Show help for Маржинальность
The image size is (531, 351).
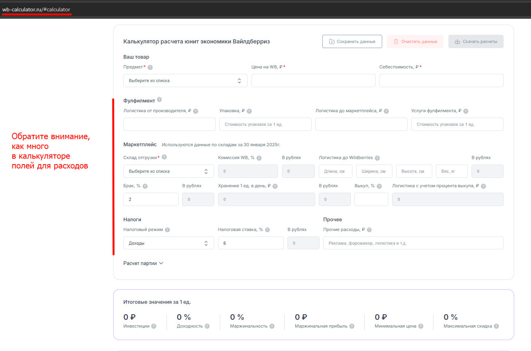pos(272,326)
